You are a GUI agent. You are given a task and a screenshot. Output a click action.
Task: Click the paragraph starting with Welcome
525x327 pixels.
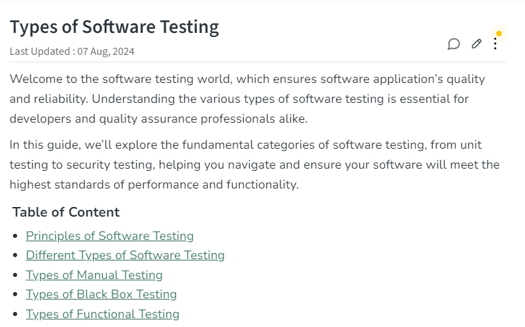coord(247,99)
